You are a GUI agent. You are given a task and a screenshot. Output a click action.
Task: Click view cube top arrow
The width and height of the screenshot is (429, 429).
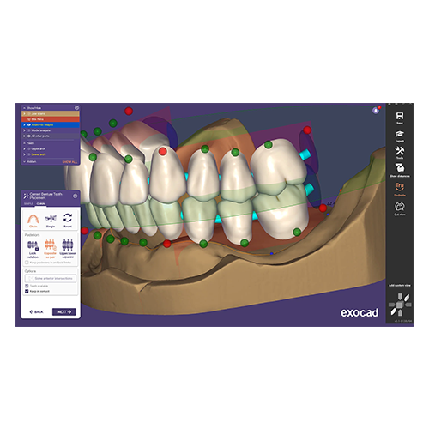point(400,297)
